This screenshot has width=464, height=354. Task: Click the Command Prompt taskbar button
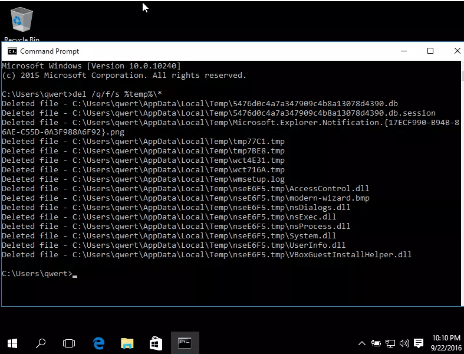[x=185, y=343]
